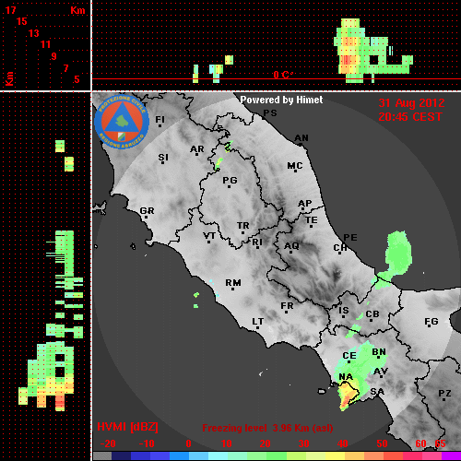Image resolution: width=461 pixels, height=461 pixels.
Task: Click the 0 C° freezing line label
Action: click(283, 75)
